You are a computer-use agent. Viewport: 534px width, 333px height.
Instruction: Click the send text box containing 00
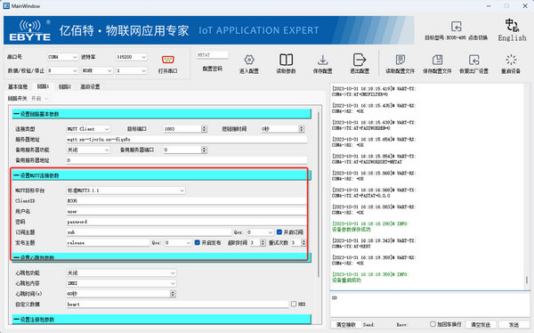430,305
